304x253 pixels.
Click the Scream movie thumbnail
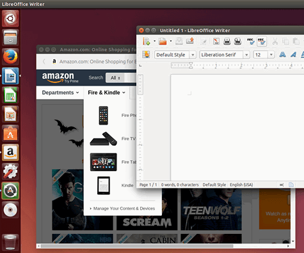[147, 223]
